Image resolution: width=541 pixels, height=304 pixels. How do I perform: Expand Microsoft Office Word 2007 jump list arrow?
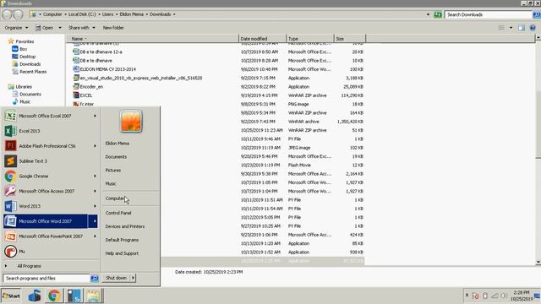coord(94,221)
